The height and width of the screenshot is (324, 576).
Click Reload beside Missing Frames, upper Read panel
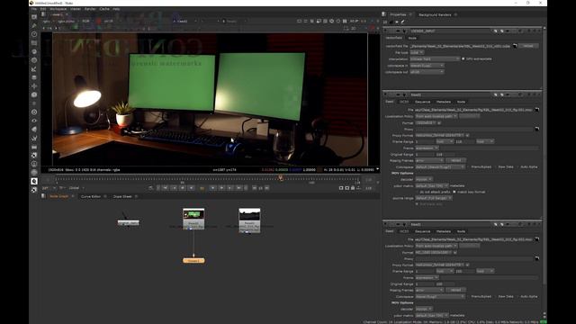[x=456, y=160]
